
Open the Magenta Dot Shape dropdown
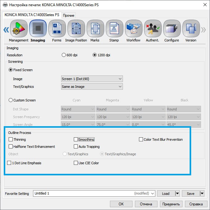click(x=113, y=109)
